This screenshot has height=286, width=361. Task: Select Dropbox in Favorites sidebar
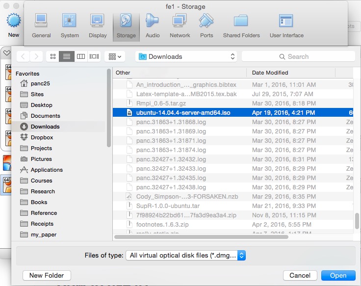[42, 137]
